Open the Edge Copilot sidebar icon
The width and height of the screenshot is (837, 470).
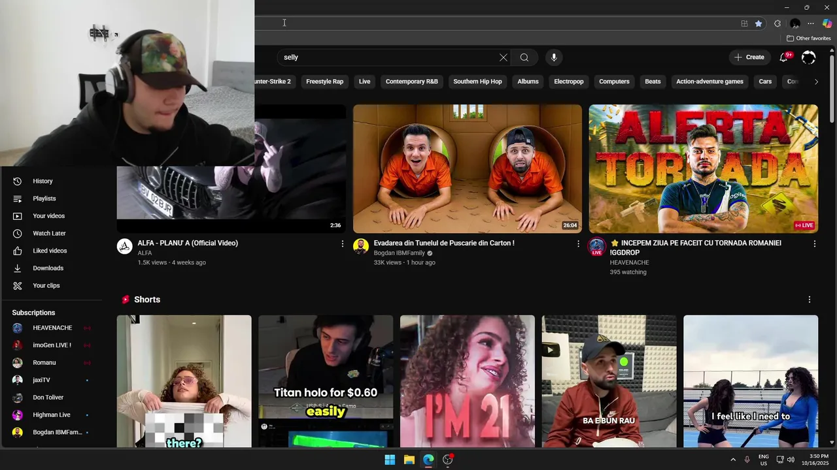tap(827, 23)
